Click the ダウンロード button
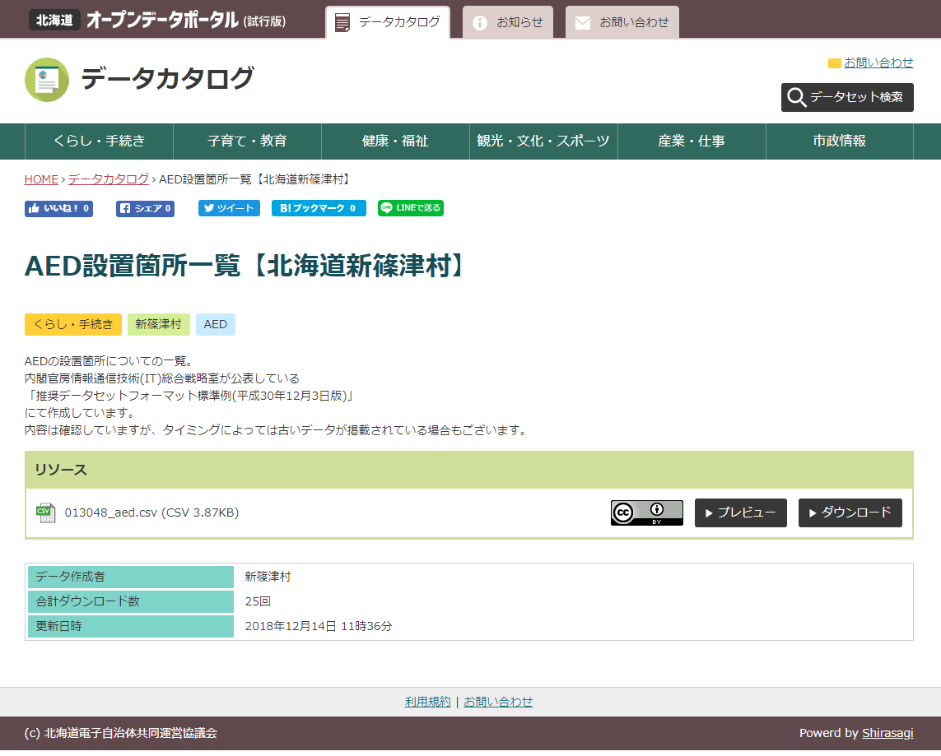The height and width of the screenshot is (756, 941). tap(850, 513)
